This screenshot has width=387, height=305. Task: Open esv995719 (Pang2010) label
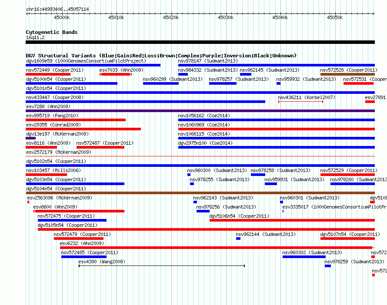coord(52,116)
